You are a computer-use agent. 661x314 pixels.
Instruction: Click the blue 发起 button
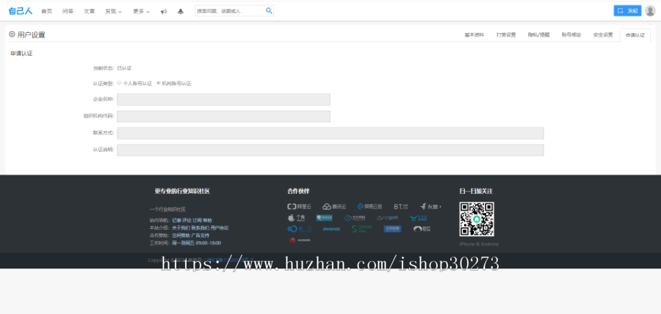pos(627,11)
